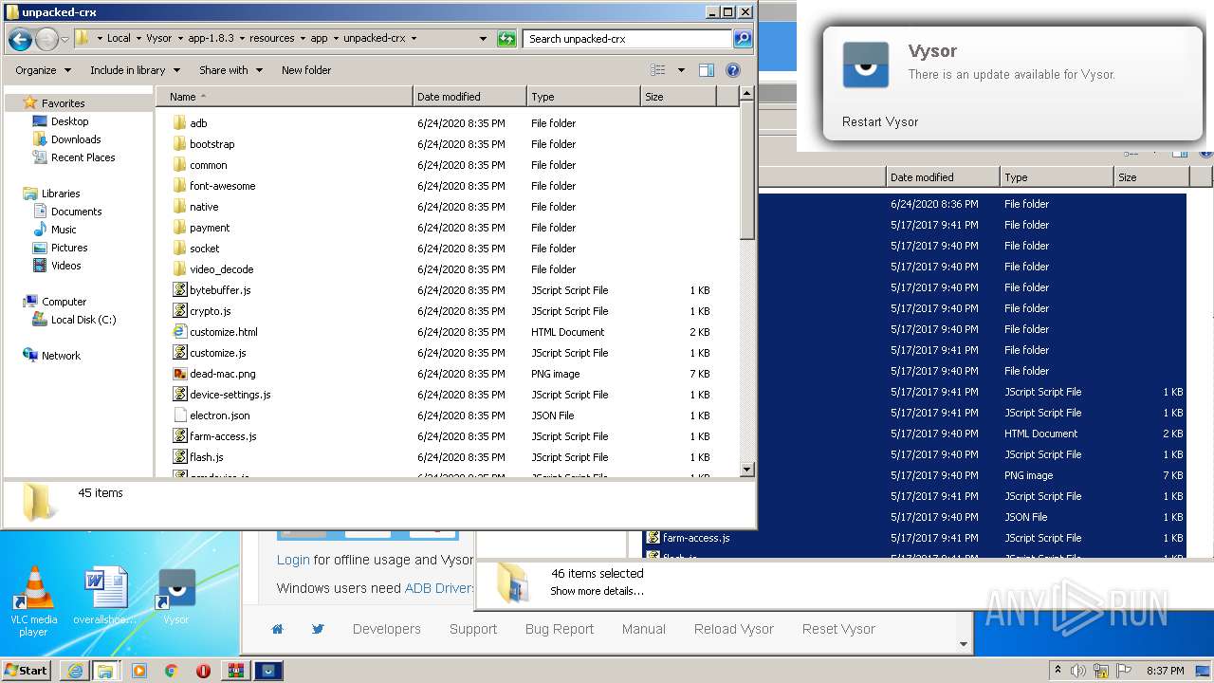Image resolution: width=1214 pixels, height=683 pixels.
Task: Sort by Date modified column in front window
Action: tap(470, 97)
